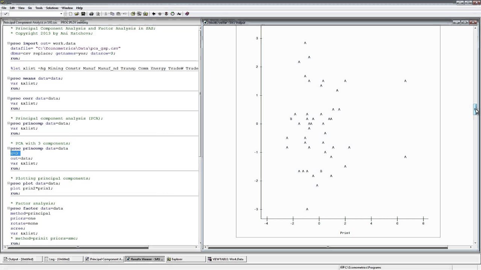Click the New Library toolbar icon
The height and width of the screenshot is (270, 481).
[x=133, y=14]
